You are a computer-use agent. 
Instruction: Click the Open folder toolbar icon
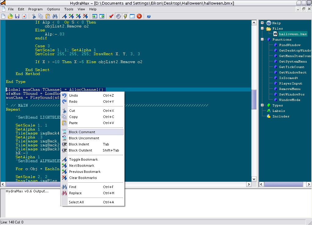pos(10,16)
